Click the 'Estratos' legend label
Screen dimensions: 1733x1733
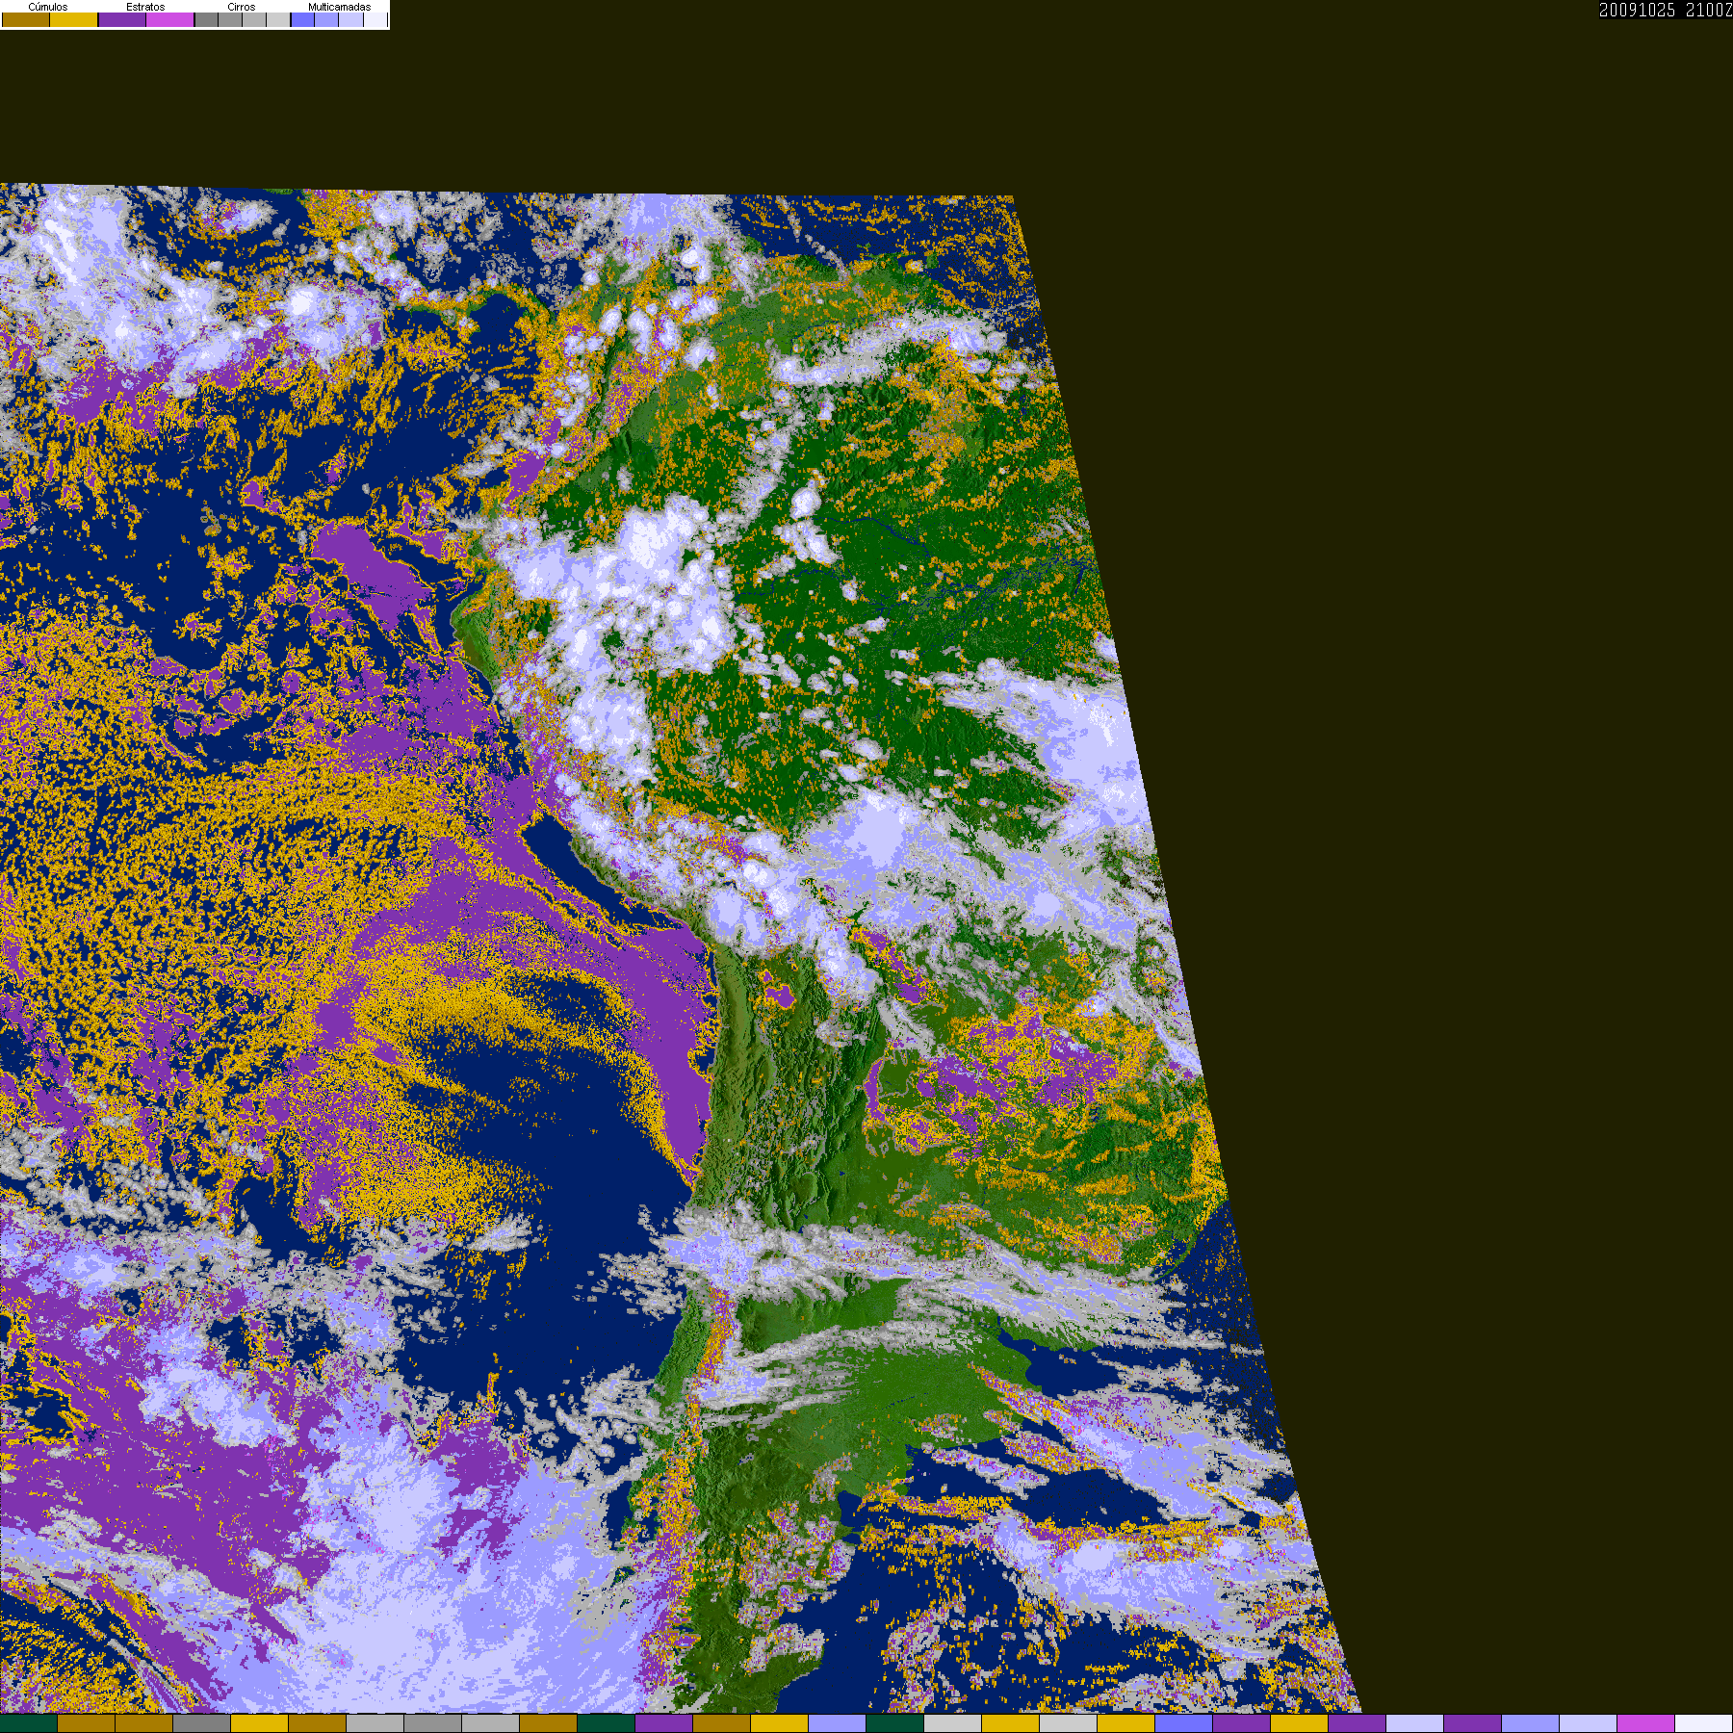point(145,7)
